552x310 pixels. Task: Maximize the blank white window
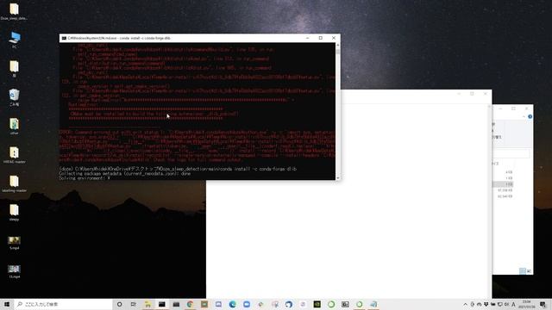[x=472, y=94]
